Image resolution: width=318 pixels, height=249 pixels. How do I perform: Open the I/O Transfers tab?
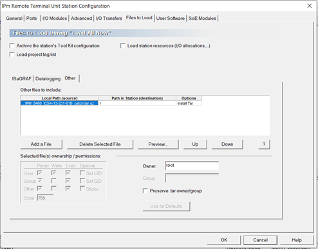tap(109, 19)
